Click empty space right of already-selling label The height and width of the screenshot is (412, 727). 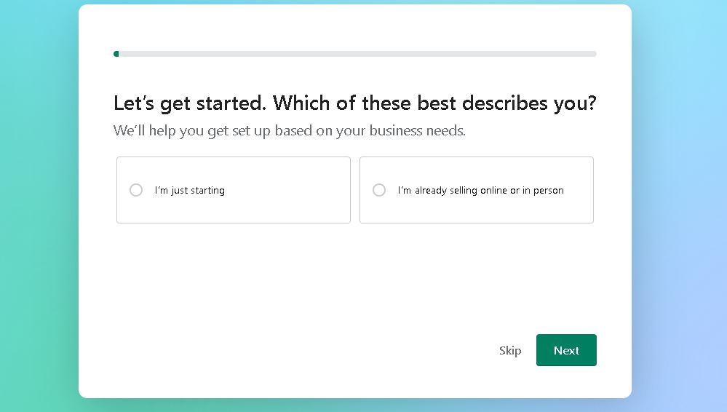click(579, 191)
